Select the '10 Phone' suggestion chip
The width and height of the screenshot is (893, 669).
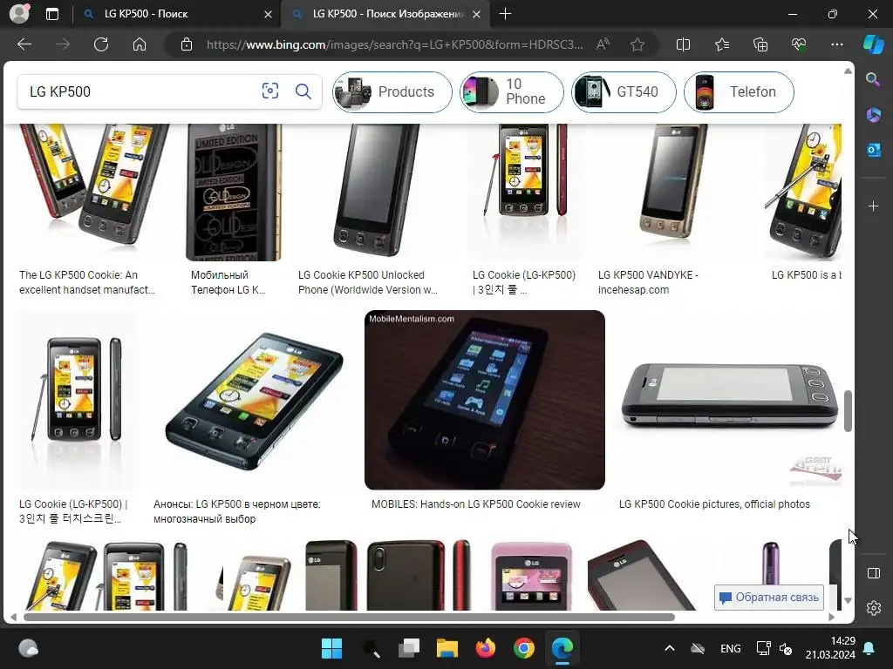click(x=511, y=92)
